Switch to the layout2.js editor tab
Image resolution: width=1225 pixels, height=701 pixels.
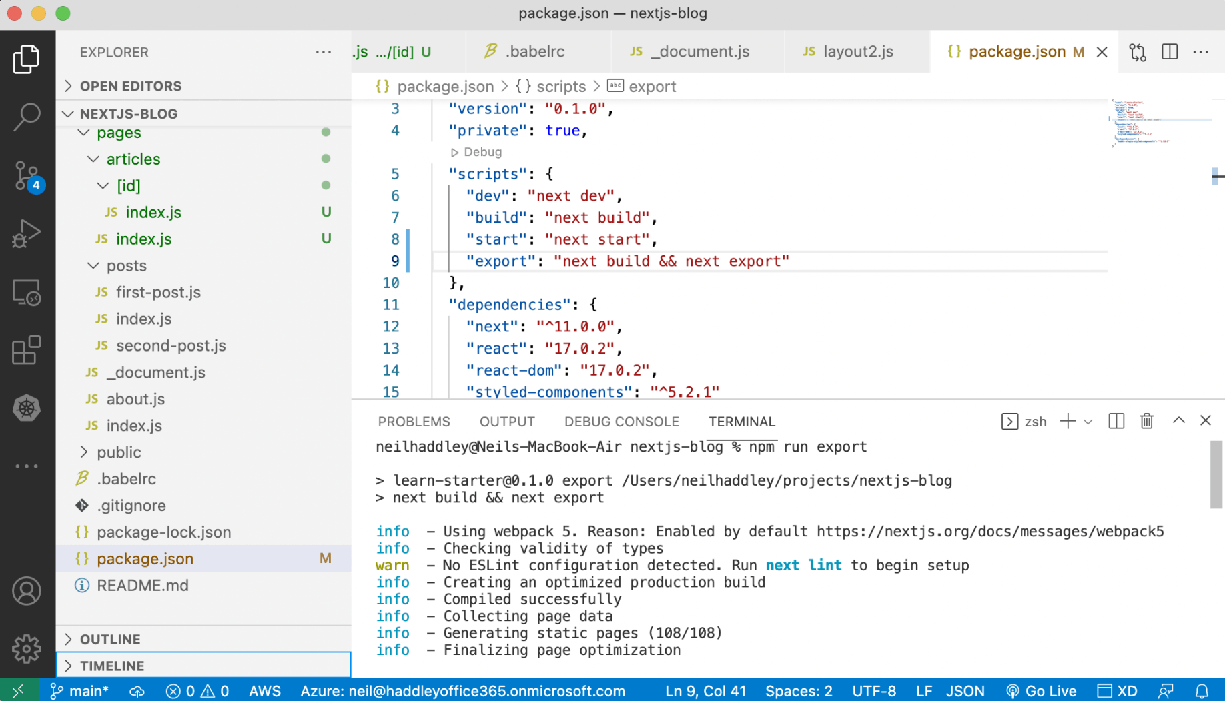[x=857, y=52]
